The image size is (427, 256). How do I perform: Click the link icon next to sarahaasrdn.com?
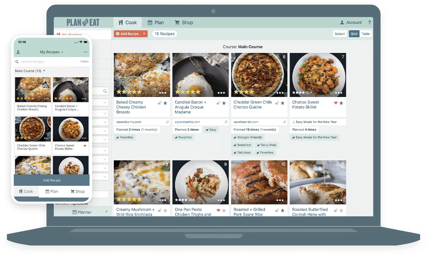point(284,122)
